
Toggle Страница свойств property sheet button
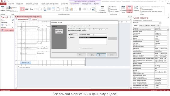(129, 10)
